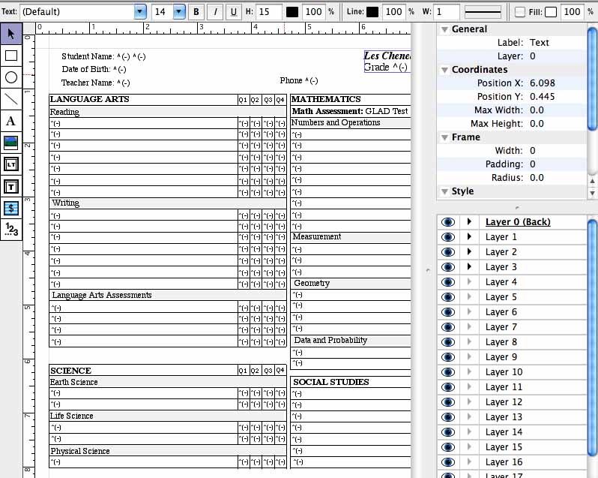
Task: Open the font size dropdown
Action: 179,12
